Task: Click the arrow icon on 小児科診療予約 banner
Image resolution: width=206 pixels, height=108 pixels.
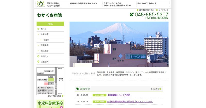Action: [x=61, y=107]
